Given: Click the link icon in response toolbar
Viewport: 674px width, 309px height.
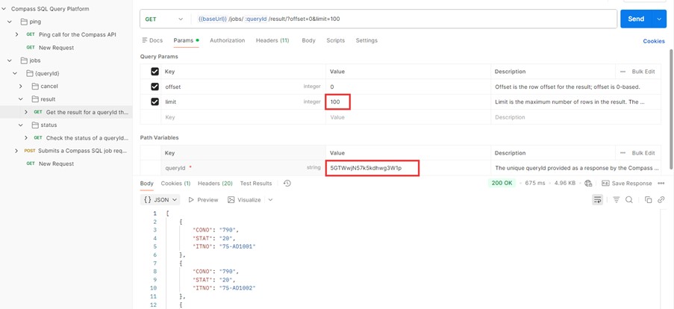Looking at the screenshot, I should tap(661, 200).
